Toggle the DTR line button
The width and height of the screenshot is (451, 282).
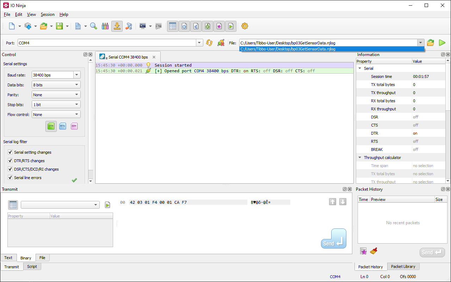tap(51, 126)
